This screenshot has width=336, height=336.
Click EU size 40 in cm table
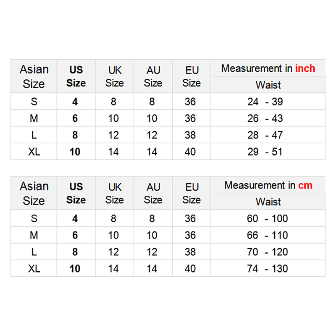[x=190, y=268]
